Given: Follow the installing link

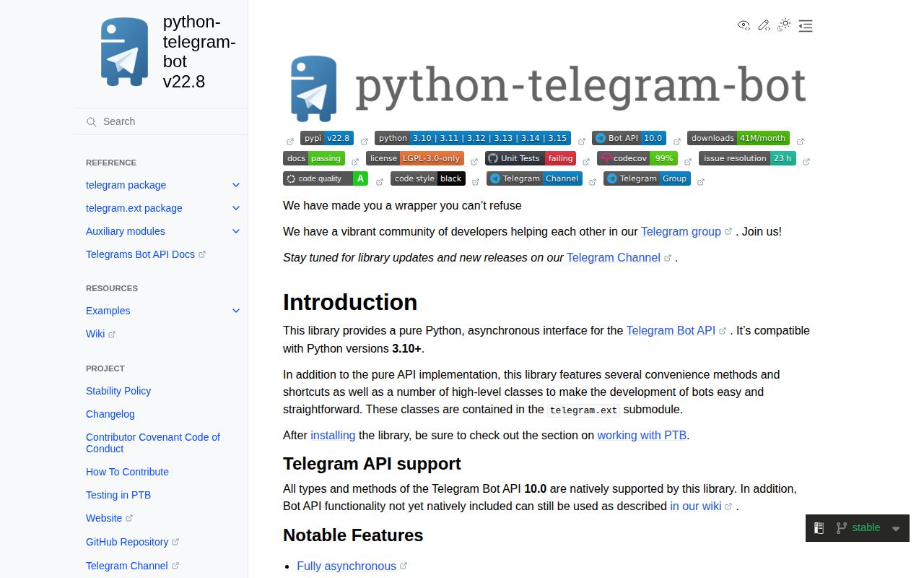Looking at the screenshot, I should (x=333, y=435).
